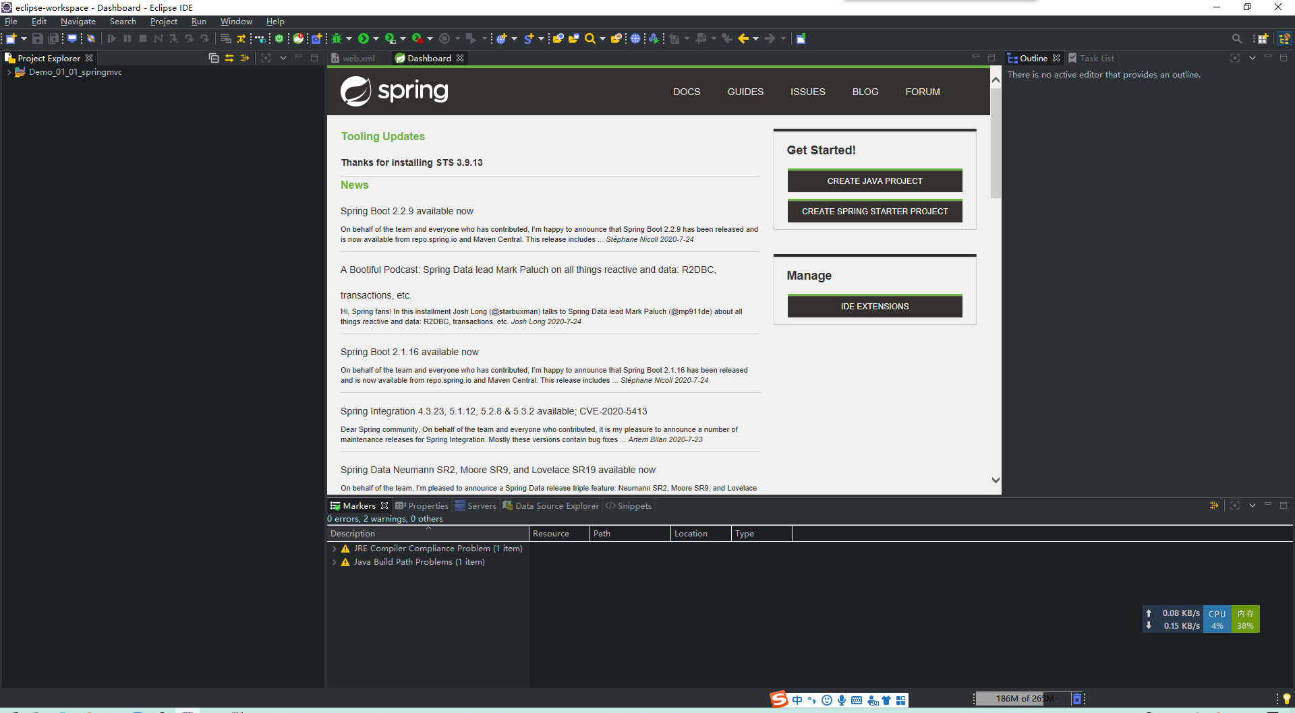Viewport: 1295px width, 713px height.
Task: Open Markers panel View Menu chevron
Action: [x=1253, y=505]
